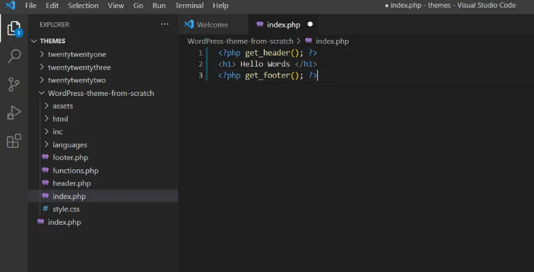Click the PHP icon beside functions.php
This screenshot has height=272, width=534.
click(45, 170)
